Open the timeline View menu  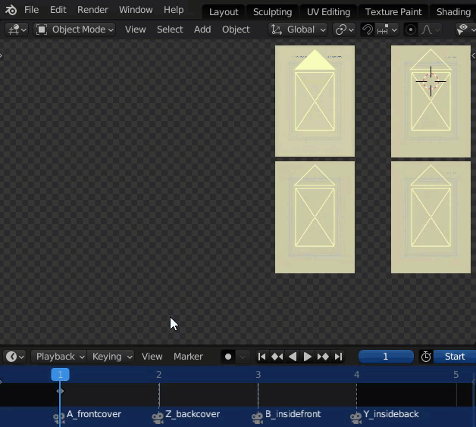click(x=152, y=357)
